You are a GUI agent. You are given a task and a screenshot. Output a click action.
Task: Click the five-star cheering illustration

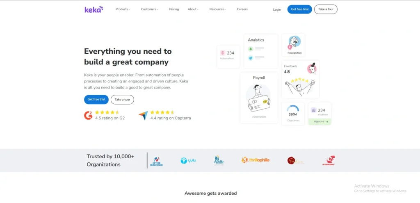[300, 86]
